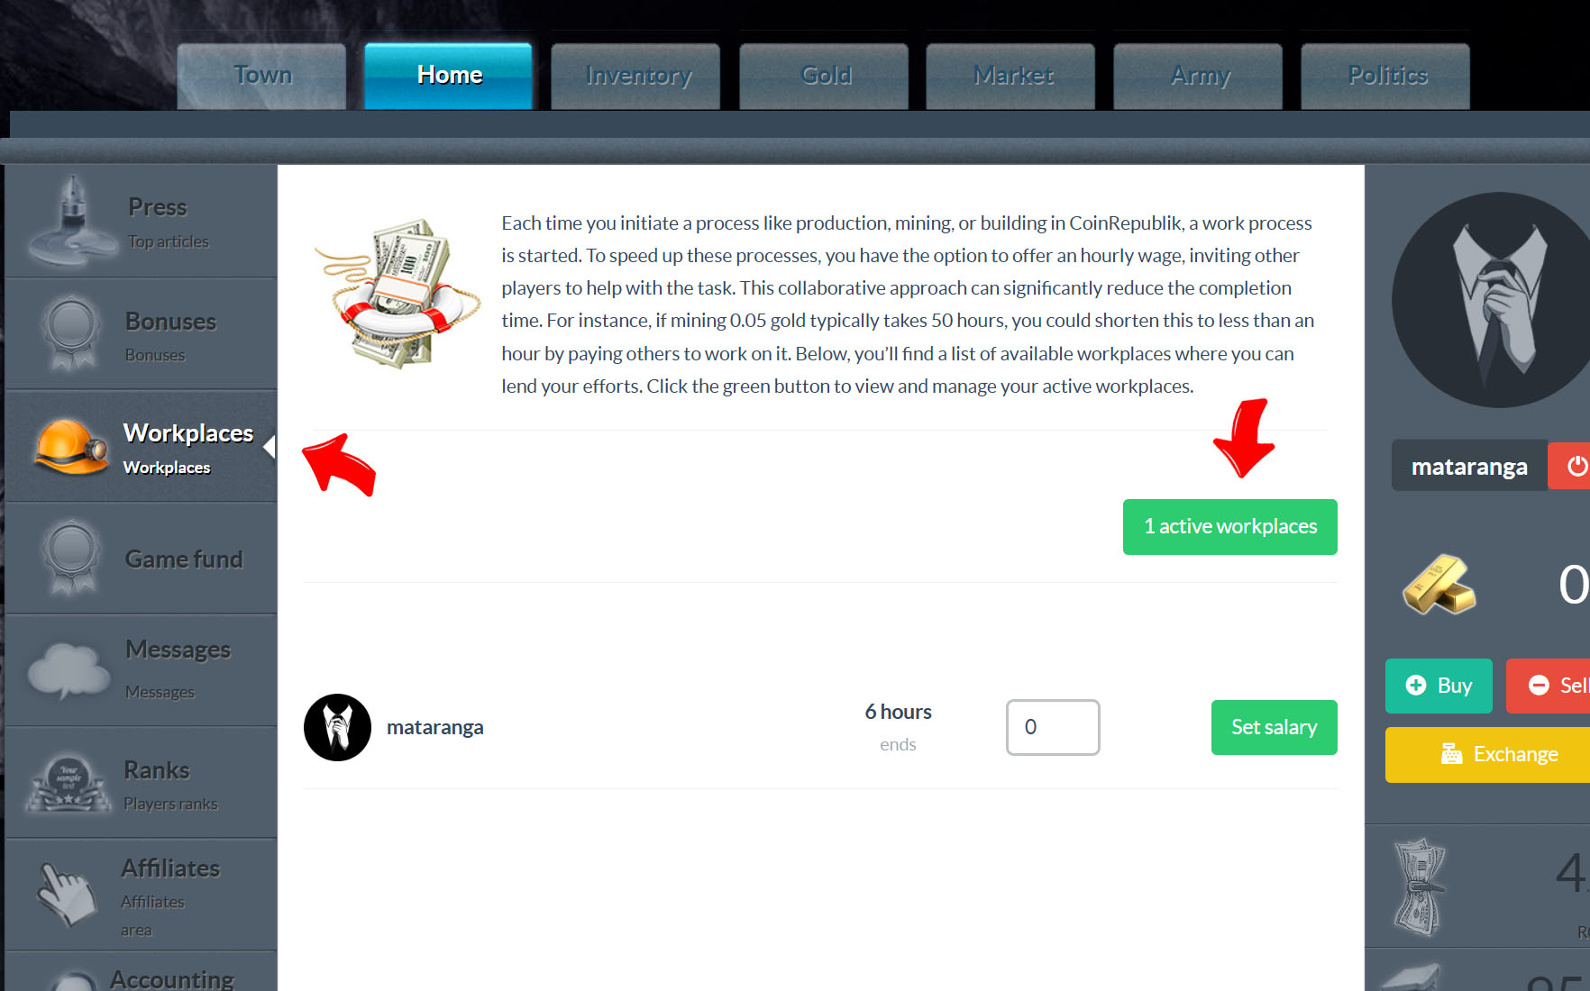Click the 1 active workplaces button
The height and width of the screenshot is (991, 1590).
[1230, 527]
